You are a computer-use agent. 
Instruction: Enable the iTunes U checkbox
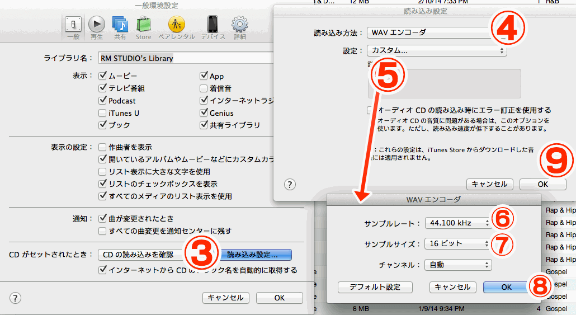(x=102, y=114)
